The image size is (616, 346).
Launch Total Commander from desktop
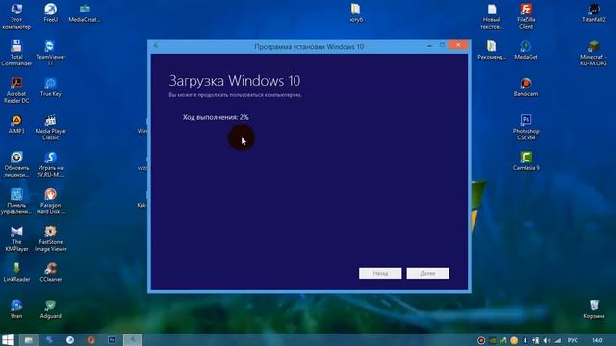(x=16, y=53)
